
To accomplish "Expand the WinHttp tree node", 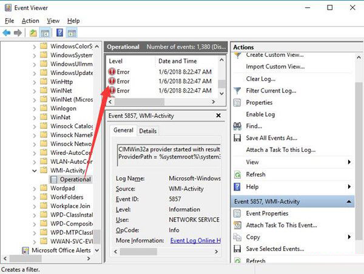I will [35, 82].
